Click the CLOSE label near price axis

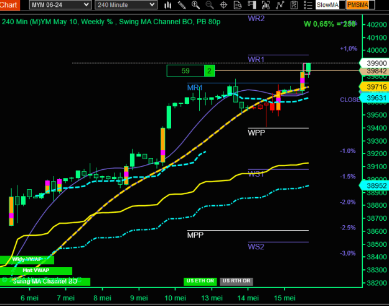coord(350,100)
